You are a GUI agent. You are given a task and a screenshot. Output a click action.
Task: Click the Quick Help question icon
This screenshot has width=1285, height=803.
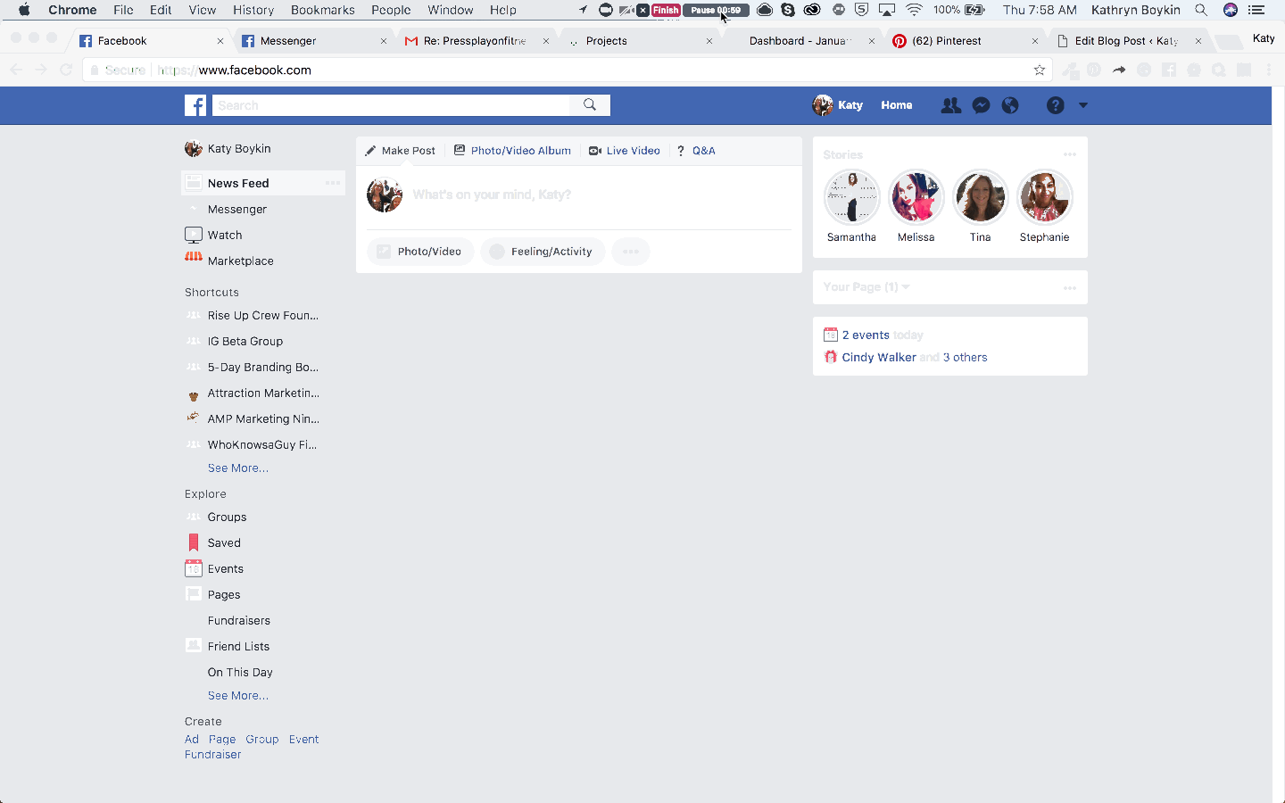(1055, 105)
